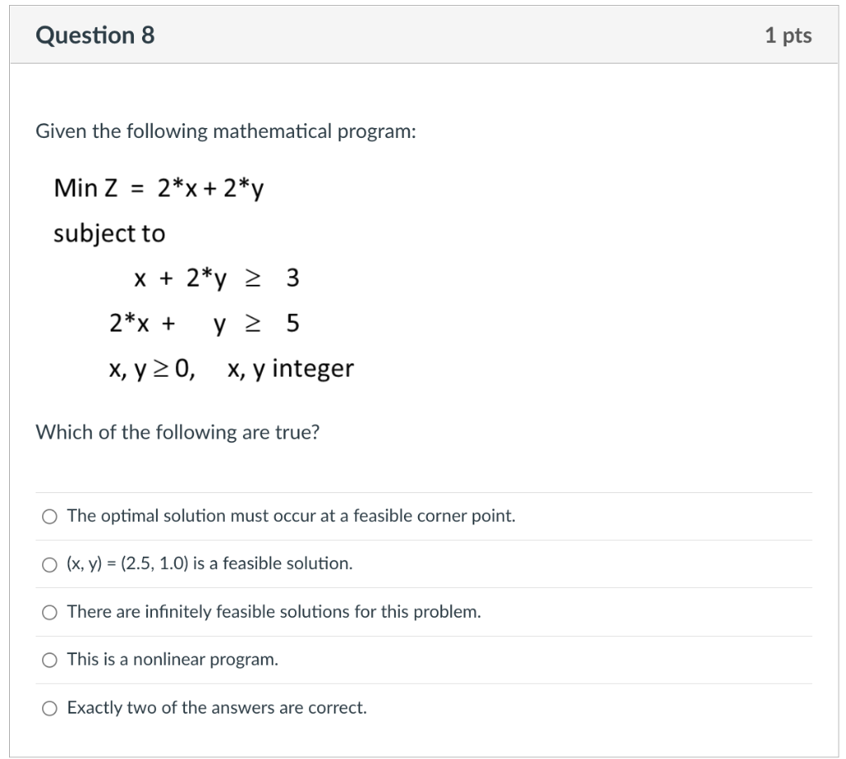Click the text of the first answer choice
The width and height of the screenshot is (846, 759).
coord(291,515)
